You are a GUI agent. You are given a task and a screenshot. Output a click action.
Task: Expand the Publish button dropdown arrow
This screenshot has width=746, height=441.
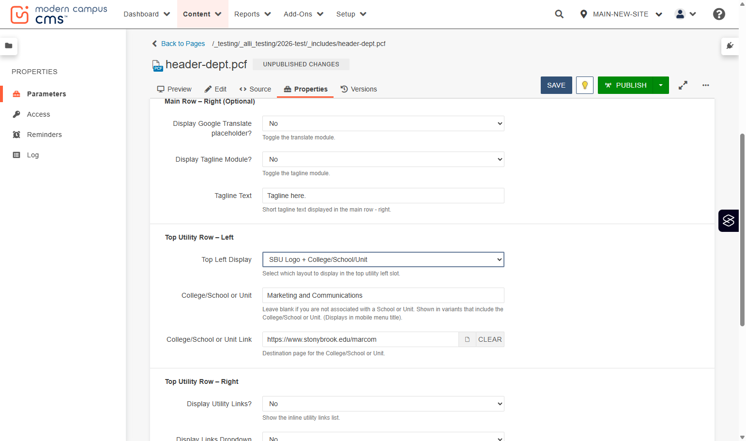[661, 85]
